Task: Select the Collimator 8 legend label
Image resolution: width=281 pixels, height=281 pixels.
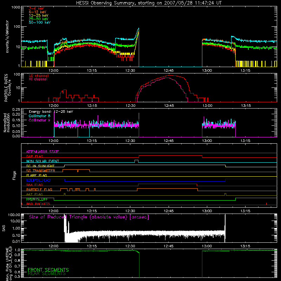Action: pyautogui.click(x=39, y=116)
